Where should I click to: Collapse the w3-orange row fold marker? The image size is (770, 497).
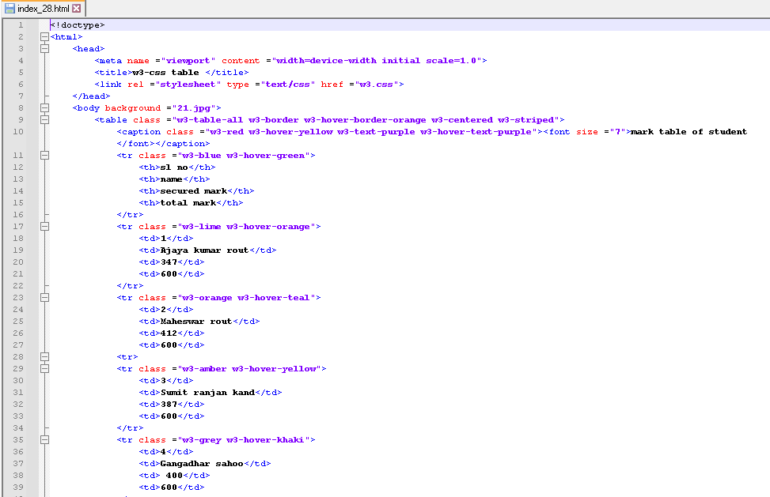[x=44, y=298]
